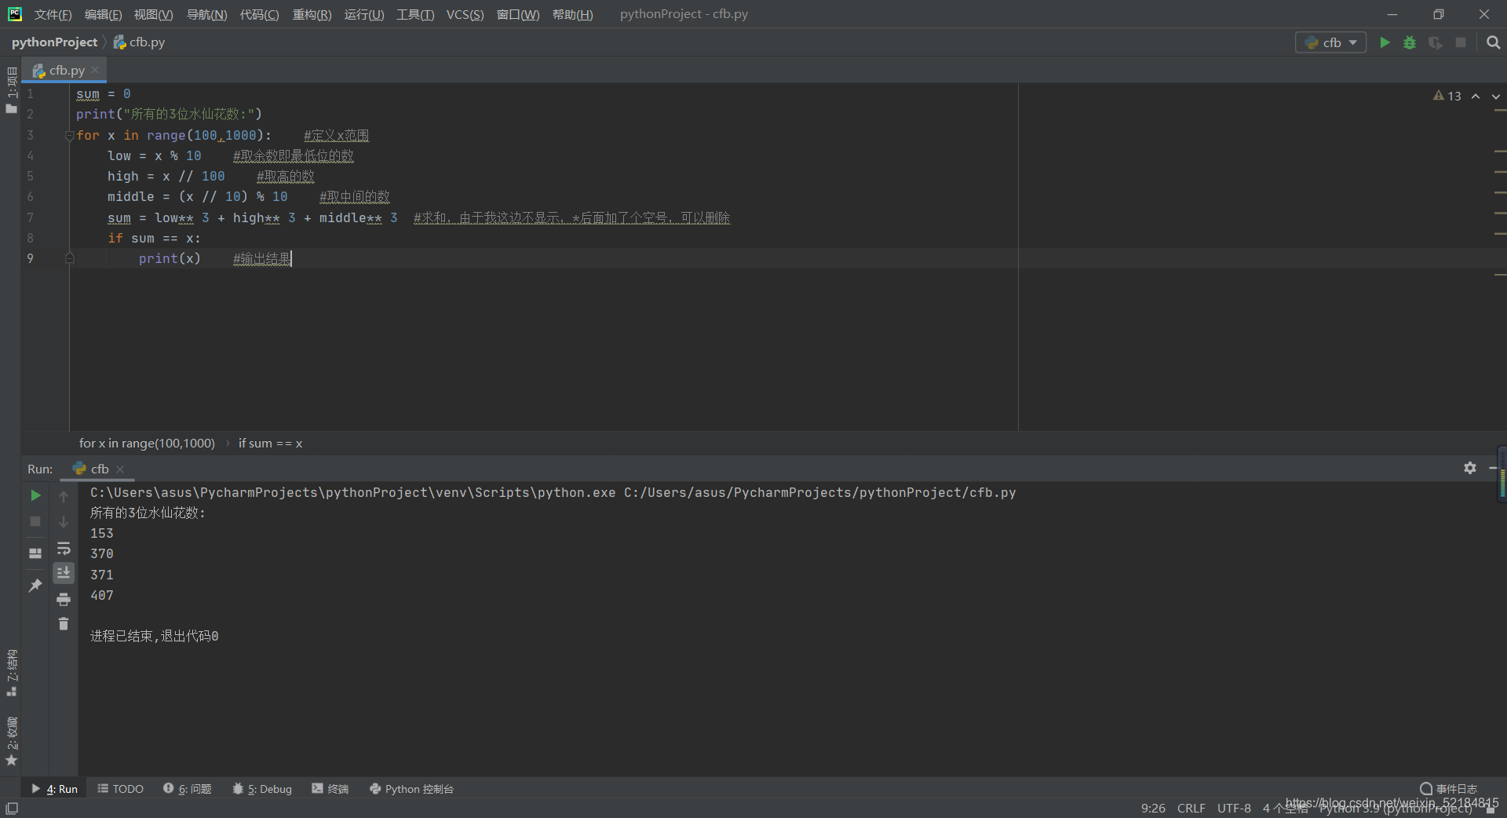The image size is (1507, 818).
Task: Open the 运行(U) menu
Action: coord(364,14)
